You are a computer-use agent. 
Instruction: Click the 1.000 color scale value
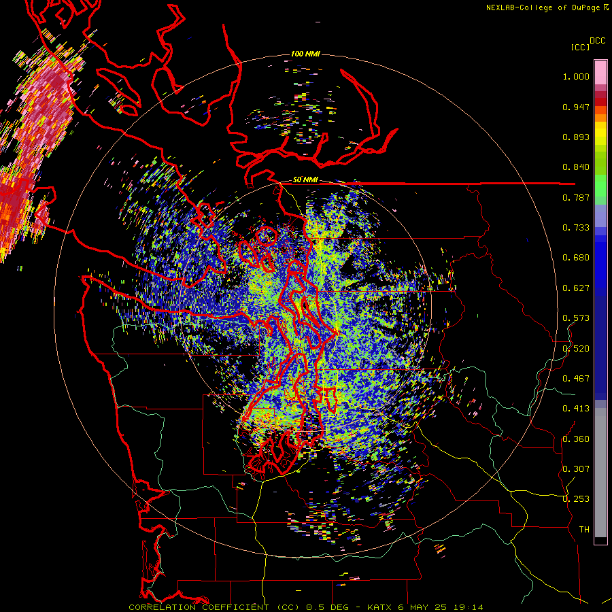click(576, 76)
